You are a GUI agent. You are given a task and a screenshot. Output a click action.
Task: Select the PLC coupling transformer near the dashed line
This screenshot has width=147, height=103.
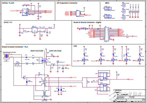click(x=45, y=82)
